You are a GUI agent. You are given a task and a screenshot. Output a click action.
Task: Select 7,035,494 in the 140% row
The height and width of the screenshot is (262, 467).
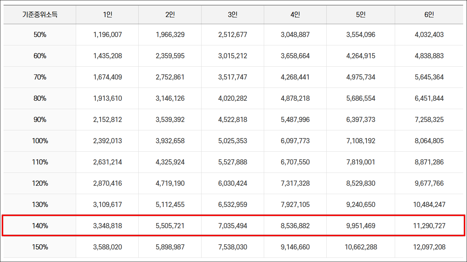point(233,226)
